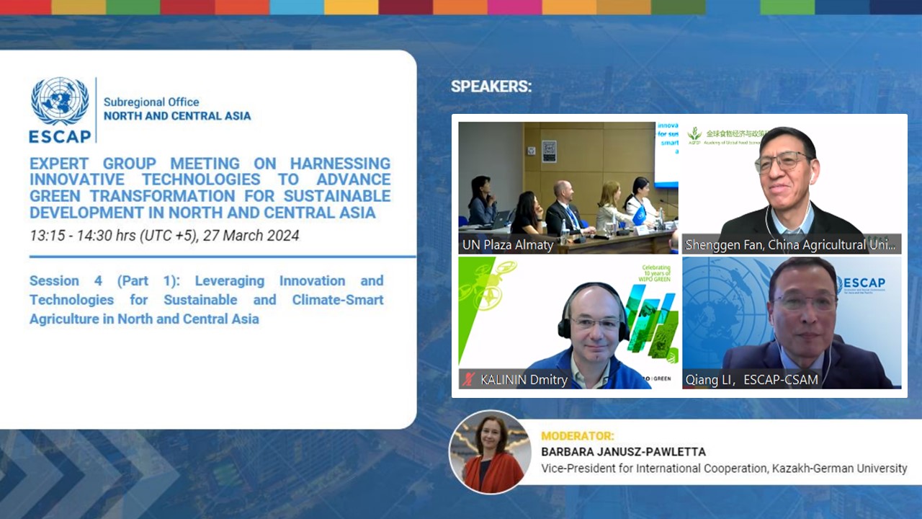Click the "SPEAKERS:" heading

click(491, 86)
